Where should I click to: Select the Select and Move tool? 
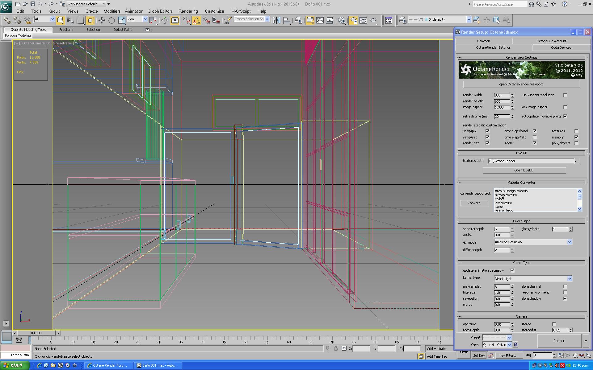(x=102, y=20)
